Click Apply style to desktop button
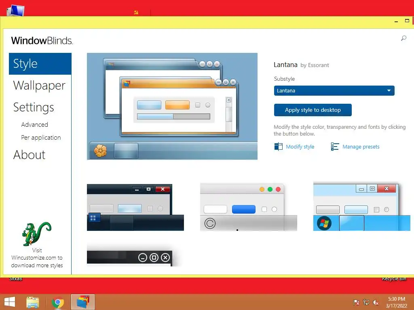 click(x=313, y=110)
